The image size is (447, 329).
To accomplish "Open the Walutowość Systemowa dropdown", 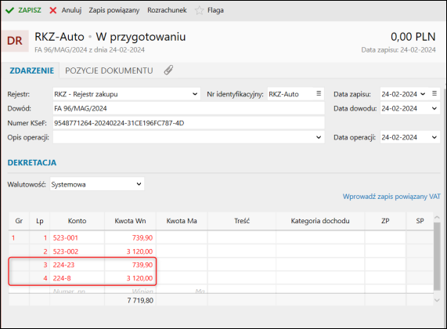I will (139, 184).
